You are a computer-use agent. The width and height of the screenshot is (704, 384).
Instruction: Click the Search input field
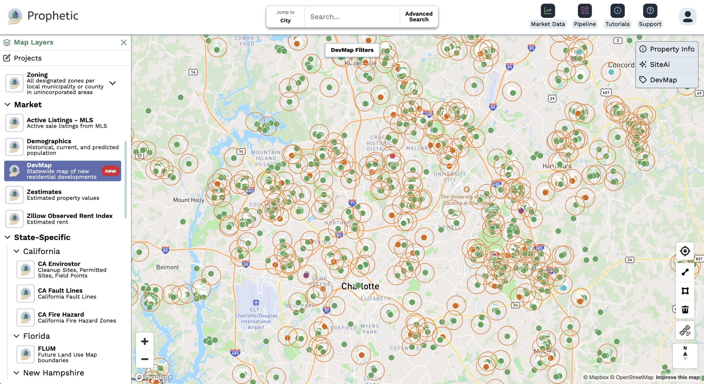[x=352, y=17]
